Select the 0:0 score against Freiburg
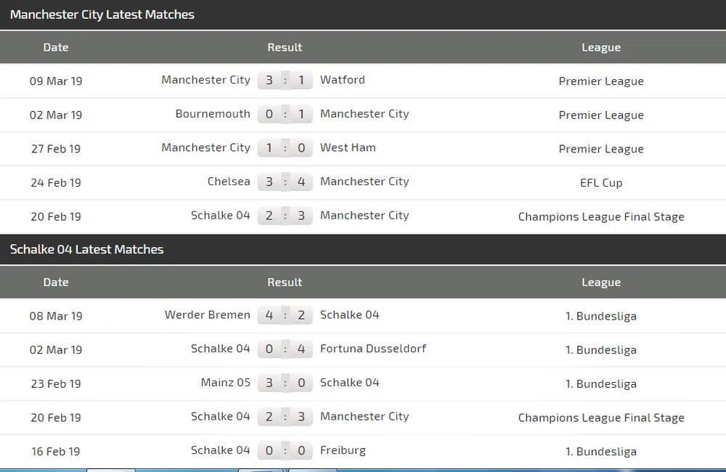 pyautogui.click(x=285, y=450)
